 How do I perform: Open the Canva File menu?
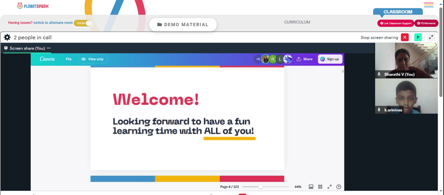click(x=68, y=59)
